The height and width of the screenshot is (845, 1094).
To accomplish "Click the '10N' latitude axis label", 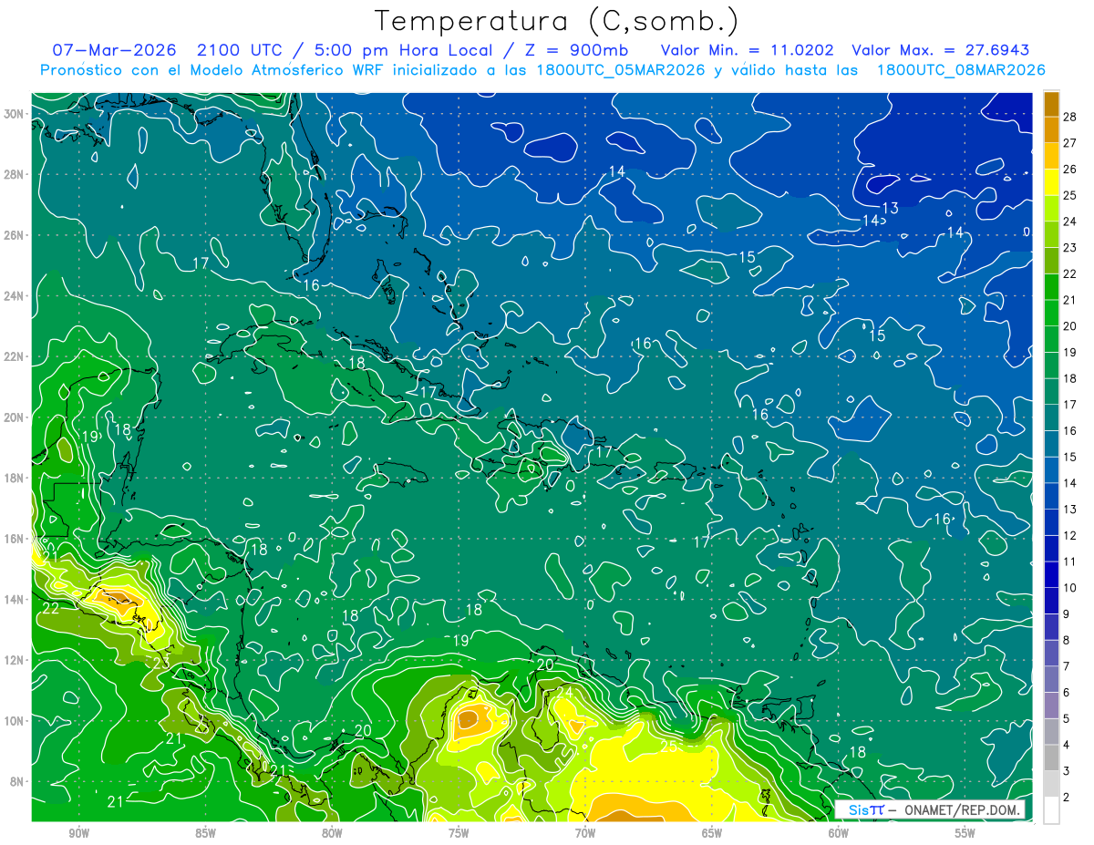I will (x=15, y=720).
